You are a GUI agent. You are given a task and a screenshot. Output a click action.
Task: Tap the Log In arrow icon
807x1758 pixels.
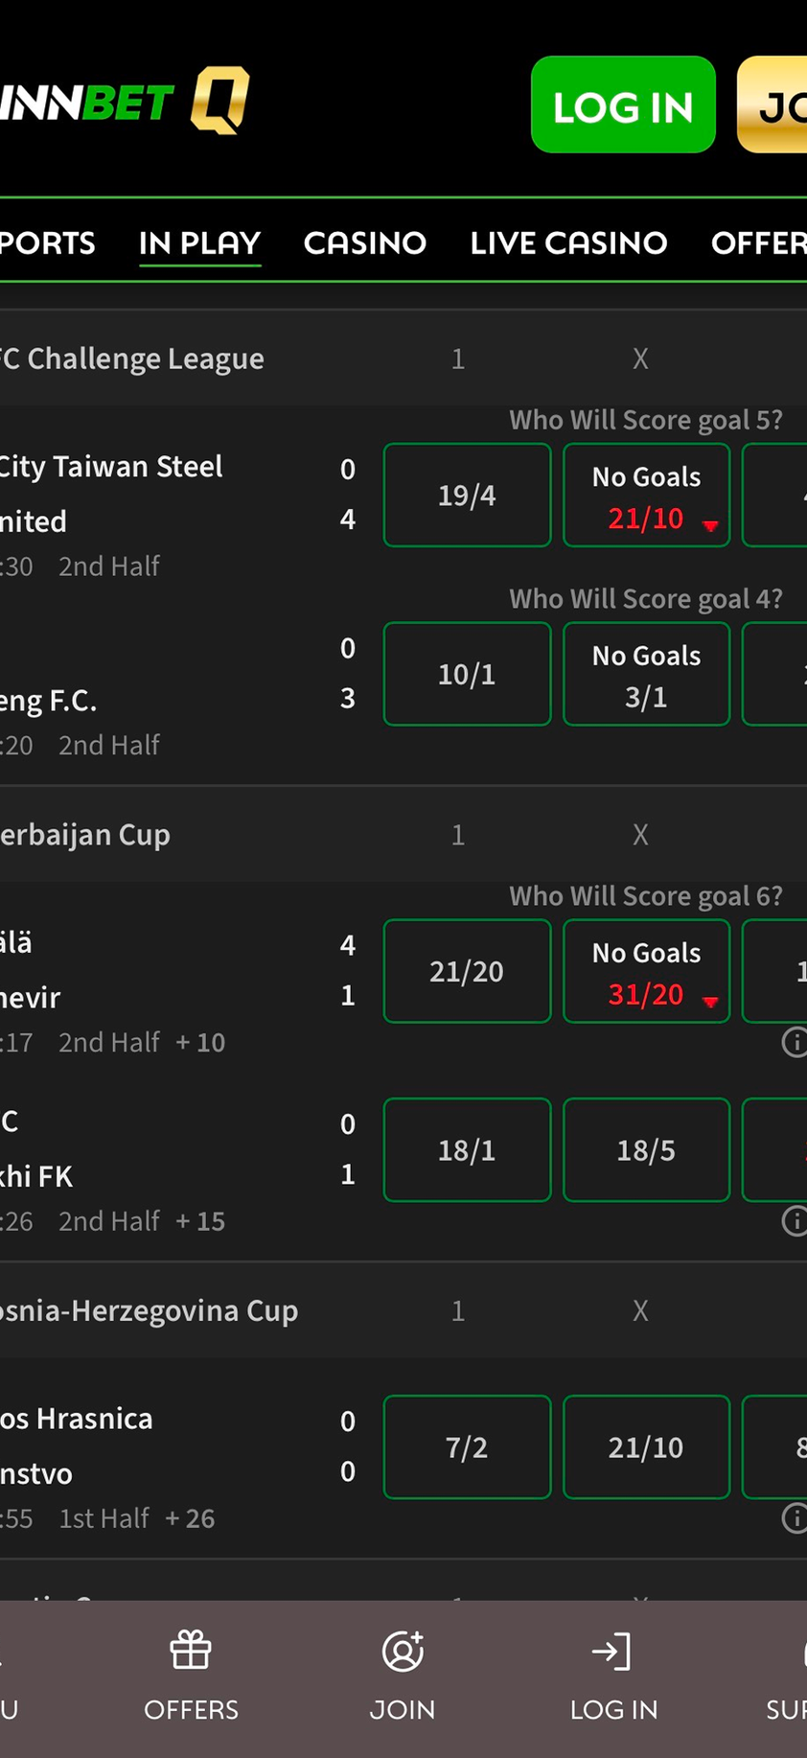[x=612, y=1651]
